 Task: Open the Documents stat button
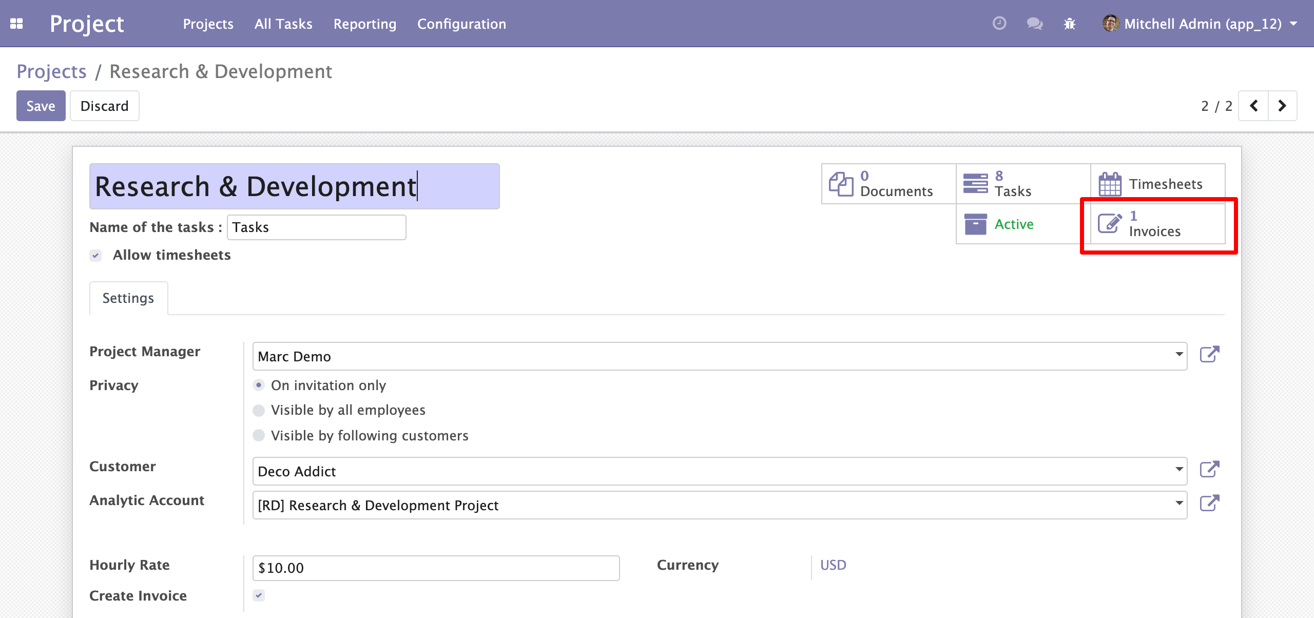tap(888, 184)
